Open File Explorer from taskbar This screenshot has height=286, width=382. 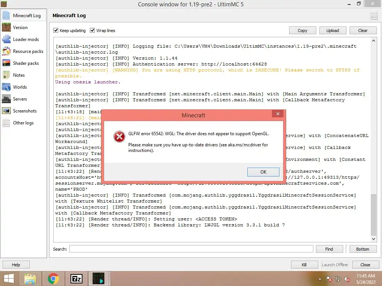[30, 279]
